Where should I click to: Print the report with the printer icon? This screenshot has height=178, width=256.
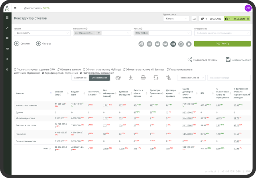click(x=143, y=78)
